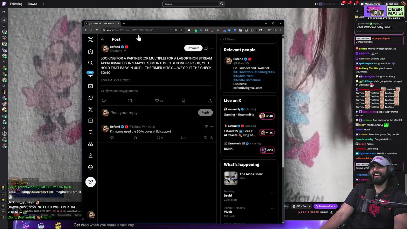407x229 pixels.
Task: Join summit1g live with +7.4K
Action: click(267, 116)
